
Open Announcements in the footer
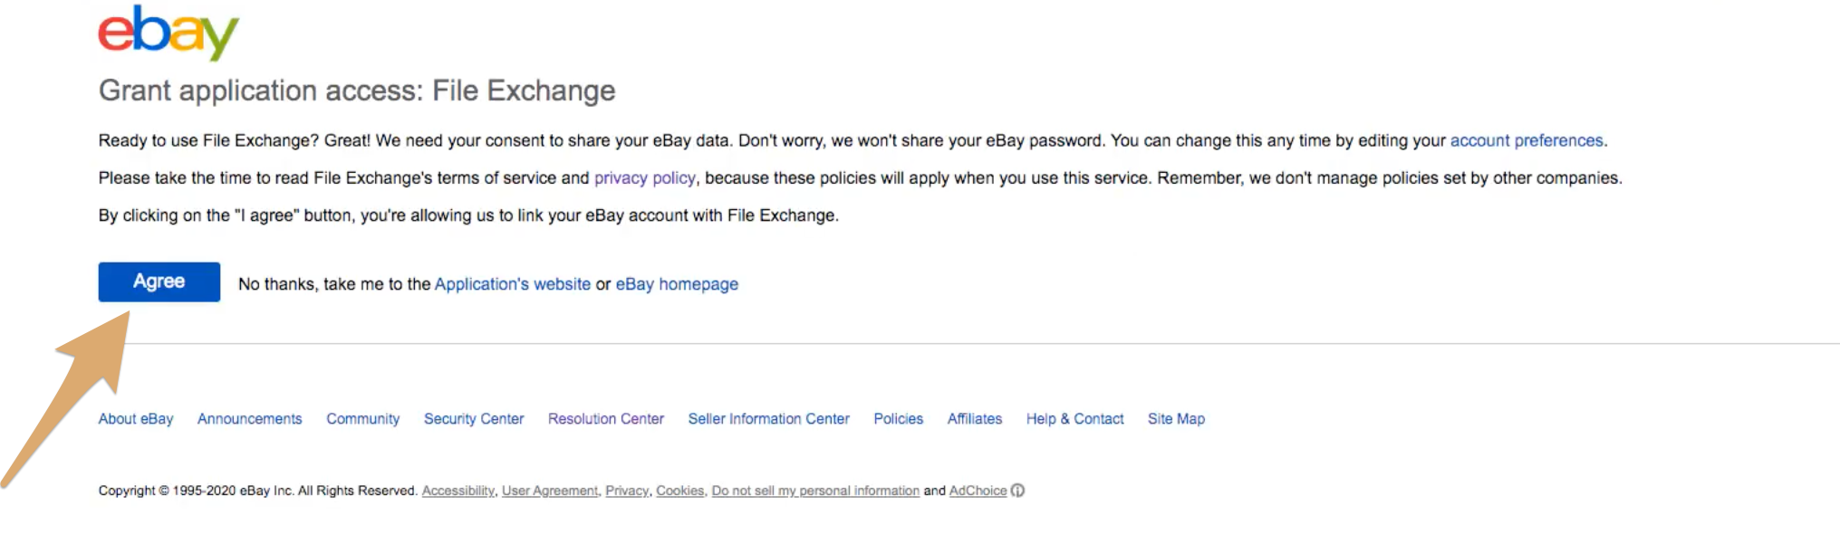(250, 419)
